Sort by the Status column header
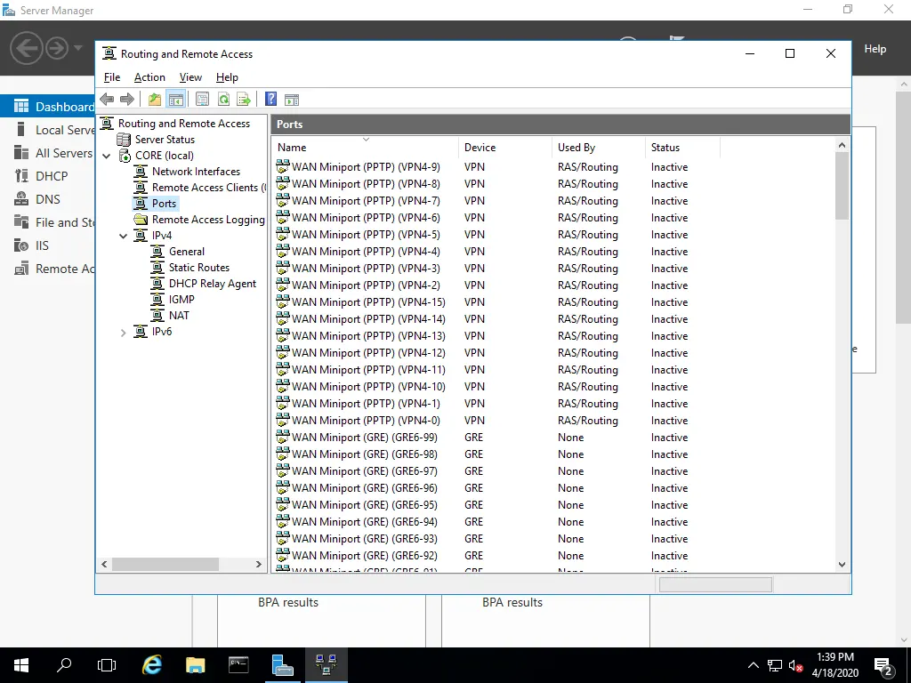This screenshot has width=911, height=683. pyautogui.click(x=682, y=148)
